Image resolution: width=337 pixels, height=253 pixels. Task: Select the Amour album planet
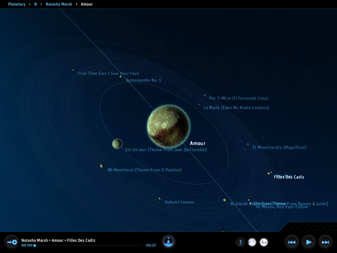click(x=168, y=126)
